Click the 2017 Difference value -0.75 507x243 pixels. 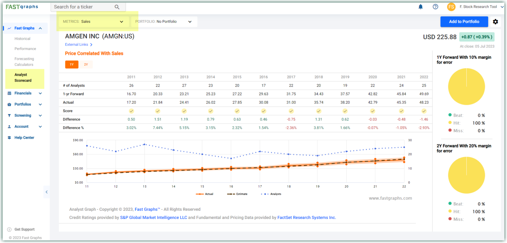pyautogui.click(x=291, y=120)
